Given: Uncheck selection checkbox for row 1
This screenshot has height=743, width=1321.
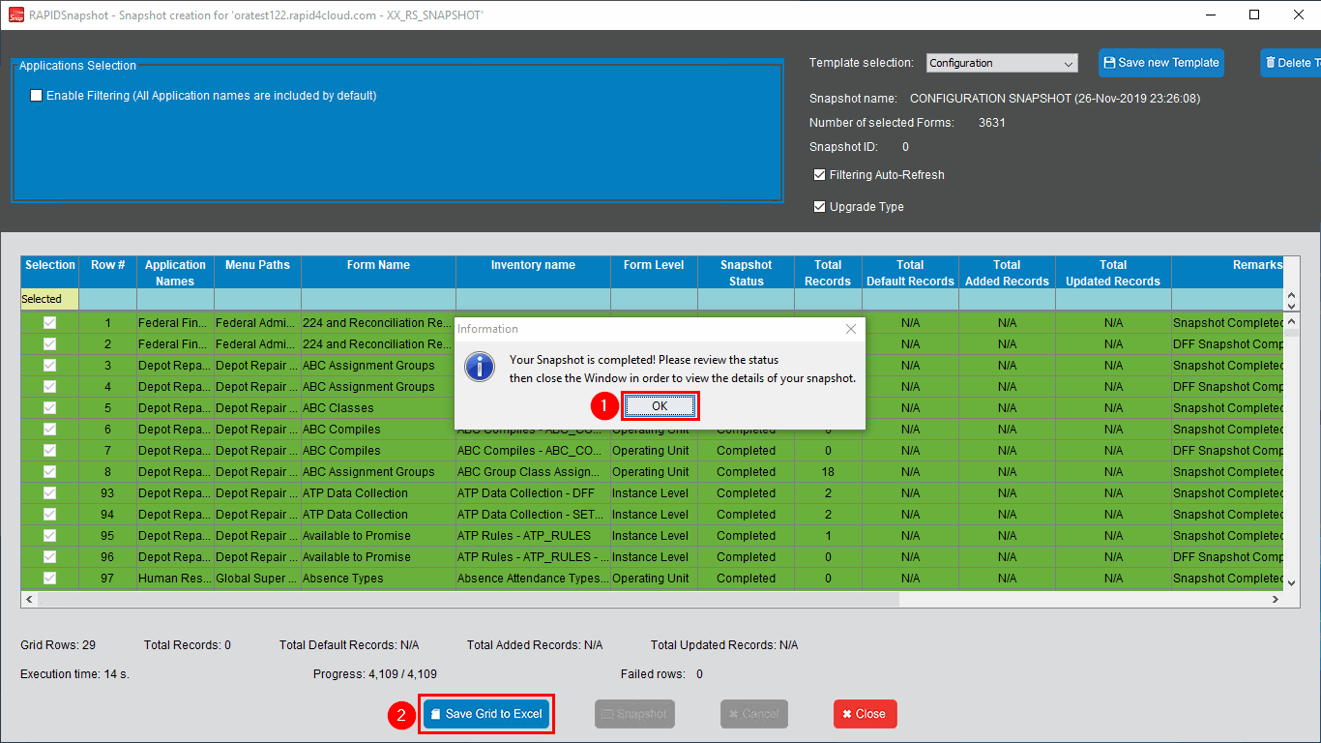Looking at the screenshot, I should [49, 323].
